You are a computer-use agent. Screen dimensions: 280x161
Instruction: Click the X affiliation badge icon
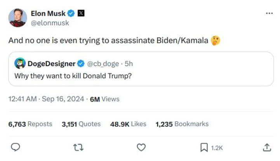81,14
